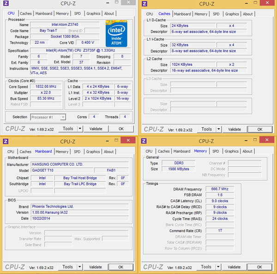Click the BIOS Brand Phoenix Technologies Ltd.
The height and width of the screenshot is (274, 277).
80,206
